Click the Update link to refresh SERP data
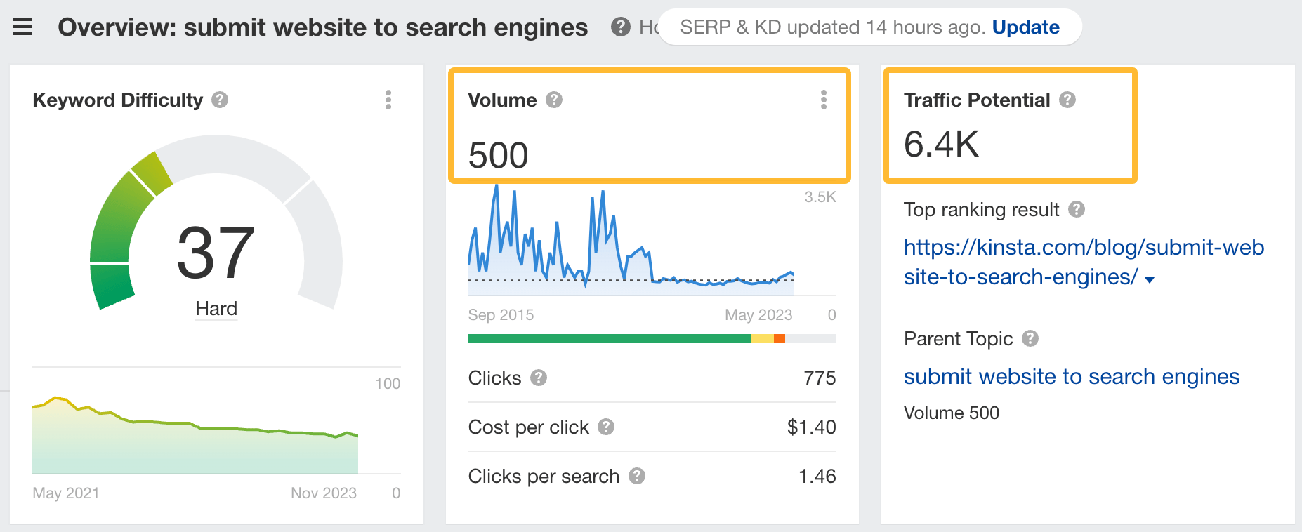Screen dimensions: 1302x532 click(x=1026, y=27)
